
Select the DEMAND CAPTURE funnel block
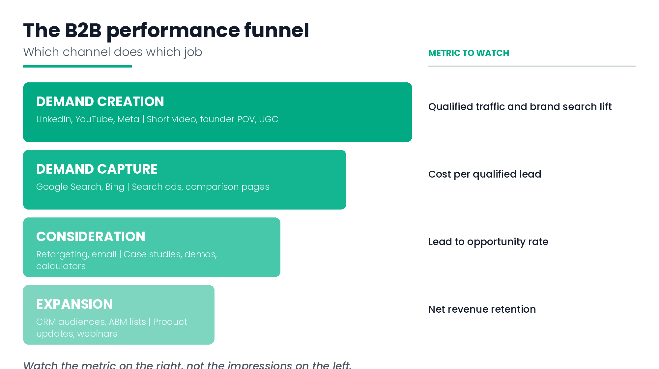185,180
